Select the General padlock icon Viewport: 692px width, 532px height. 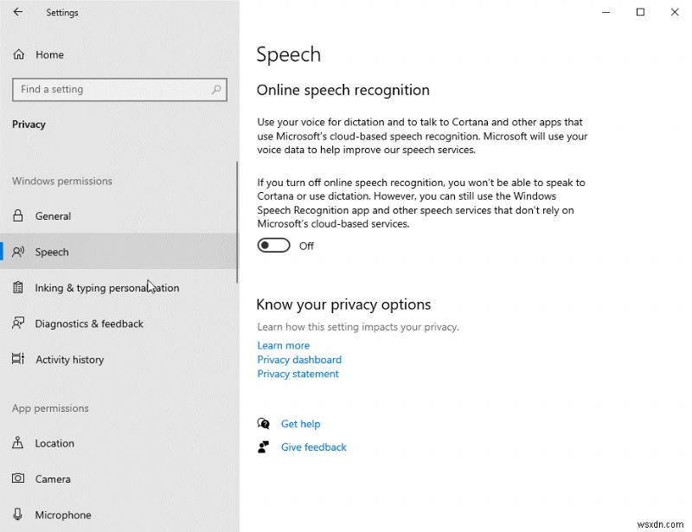(x=19, y=215)
